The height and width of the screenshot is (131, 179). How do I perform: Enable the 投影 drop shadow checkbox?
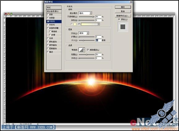(48, 14)
